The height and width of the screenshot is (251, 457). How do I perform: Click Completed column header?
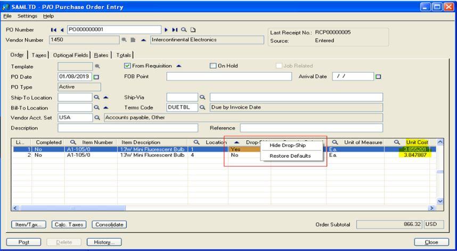coord(48,142)
